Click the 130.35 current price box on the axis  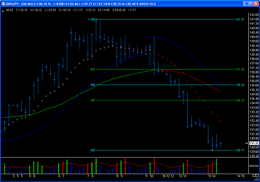click(x=254, y=143)
